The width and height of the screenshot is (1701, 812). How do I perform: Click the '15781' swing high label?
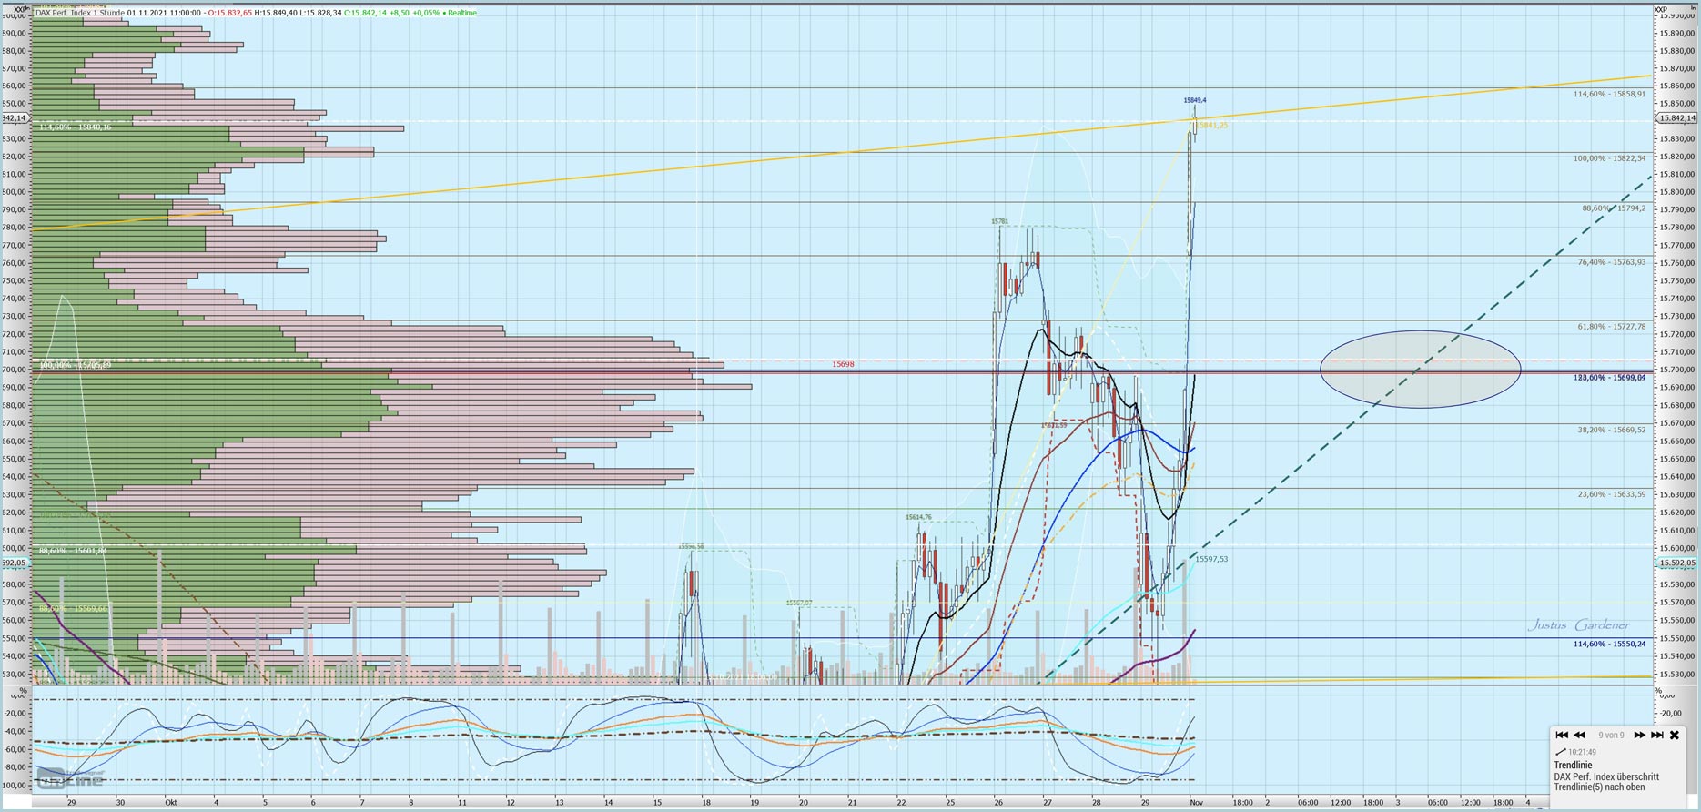coord(999,221)
